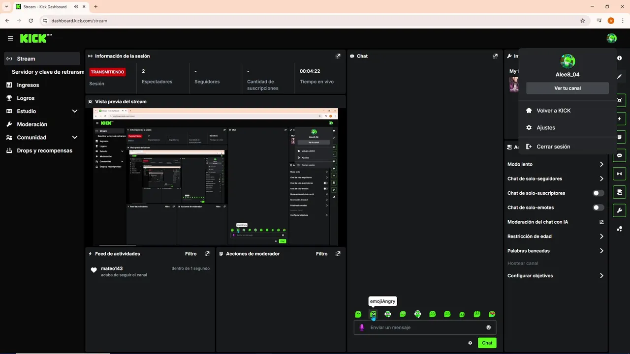
Task: Open Restricción de edad options arrow
Action: (601, 236)
